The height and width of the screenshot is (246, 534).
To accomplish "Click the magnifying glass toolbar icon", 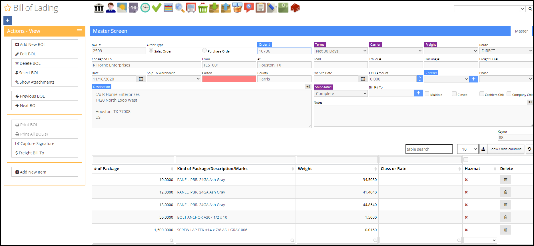I will tap(180, 8).
